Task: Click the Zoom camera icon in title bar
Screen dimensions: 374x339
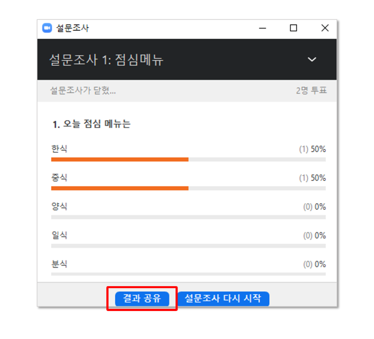Action: [47, 28]
